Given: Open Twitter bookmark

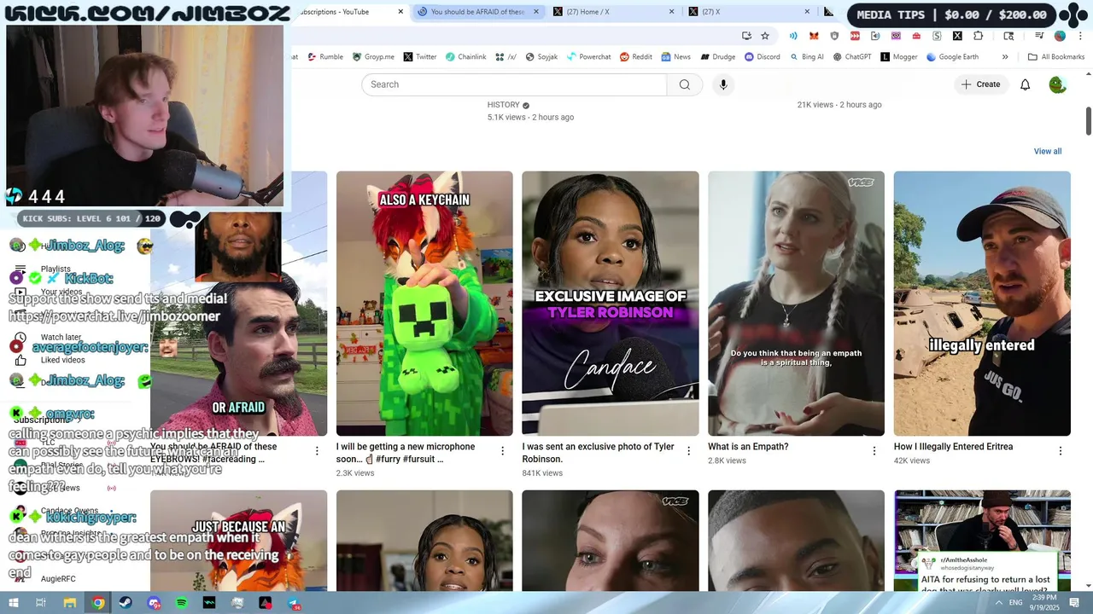Looking at the screenshot, I should click(420, 57).
